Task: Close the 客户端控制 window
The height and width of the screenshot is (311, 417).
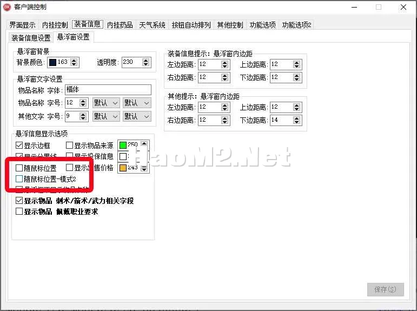Action: coord(403,7)
